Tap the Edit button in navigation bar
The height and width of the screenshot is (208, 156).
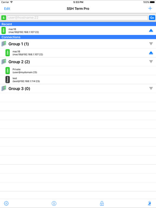tap(7, 9)
